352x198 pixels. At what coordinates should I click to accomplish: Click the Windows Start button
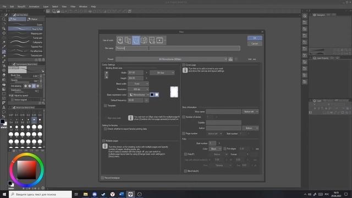[x=4, y=194]
